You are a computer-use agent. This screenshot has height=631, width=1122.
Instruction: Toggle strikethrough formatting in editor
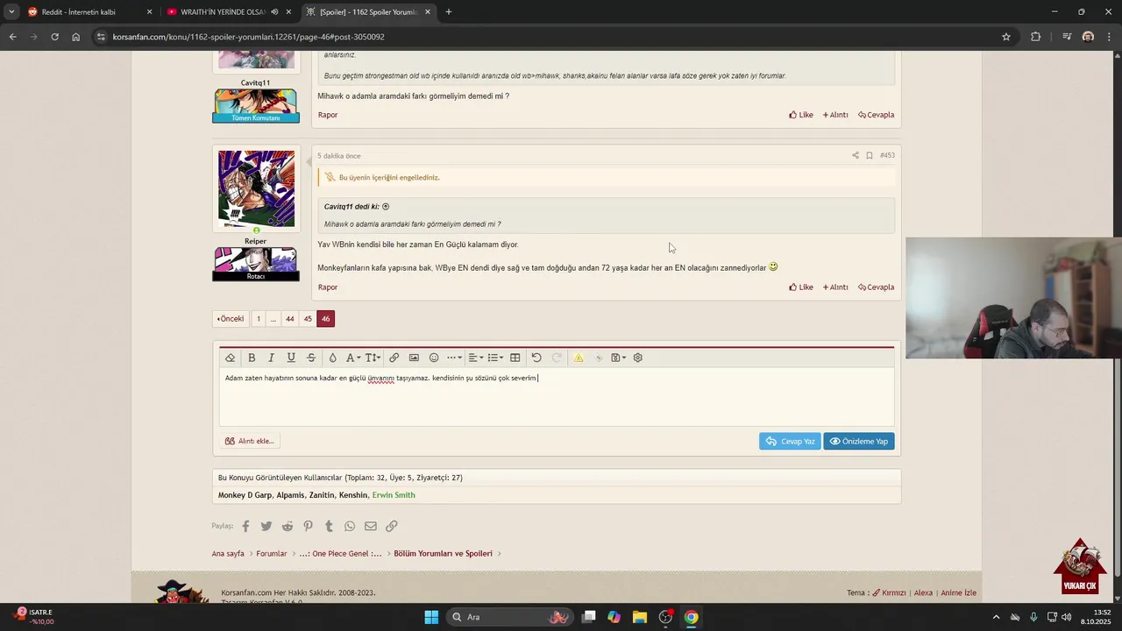[x=311, y=358]
